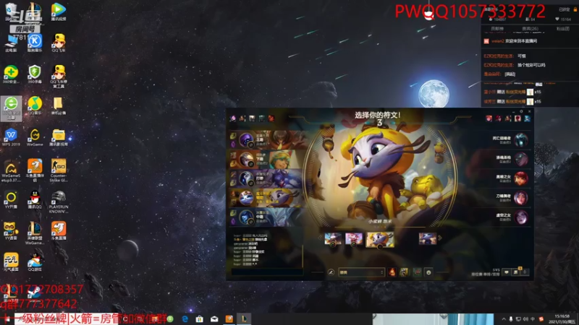Toggle the microphone button in lobby corner
The image size is (579, 325).
525,272
